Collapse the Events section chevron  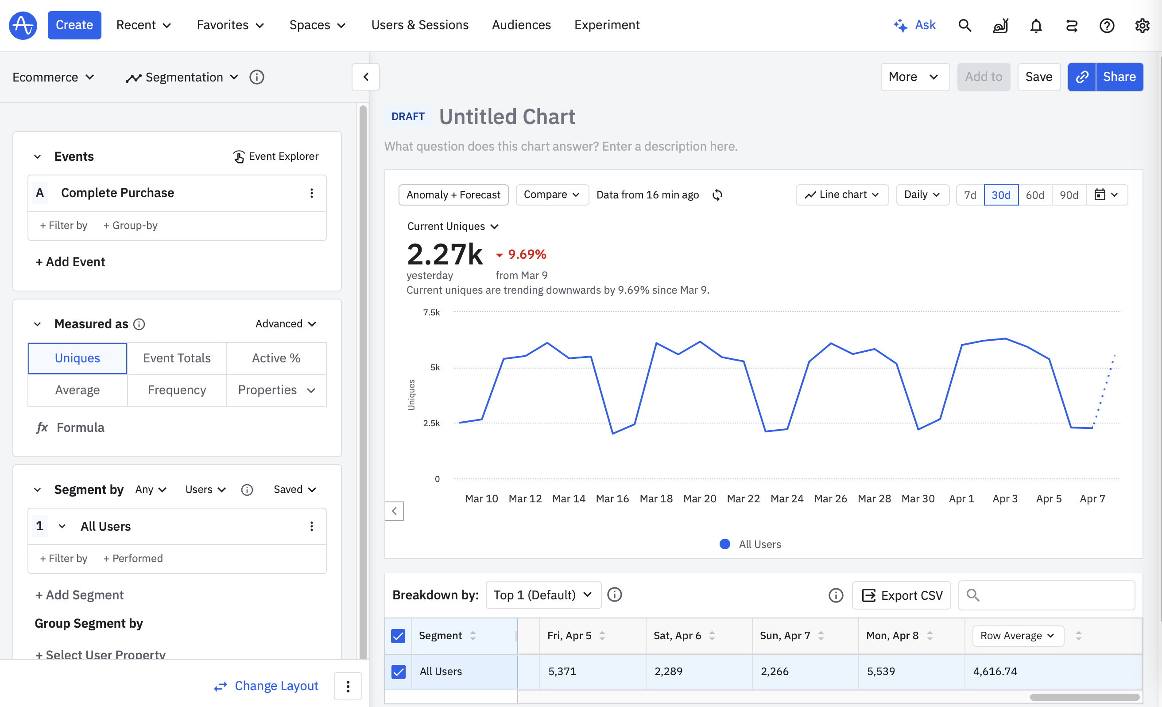(x=38, y=156)
